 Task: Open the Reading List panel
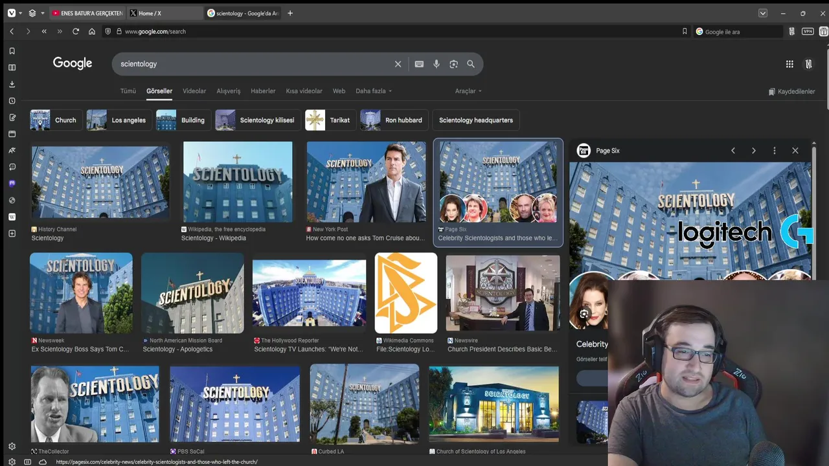point(12,67)
